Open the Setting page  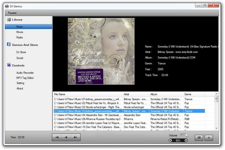pos(20,83)
